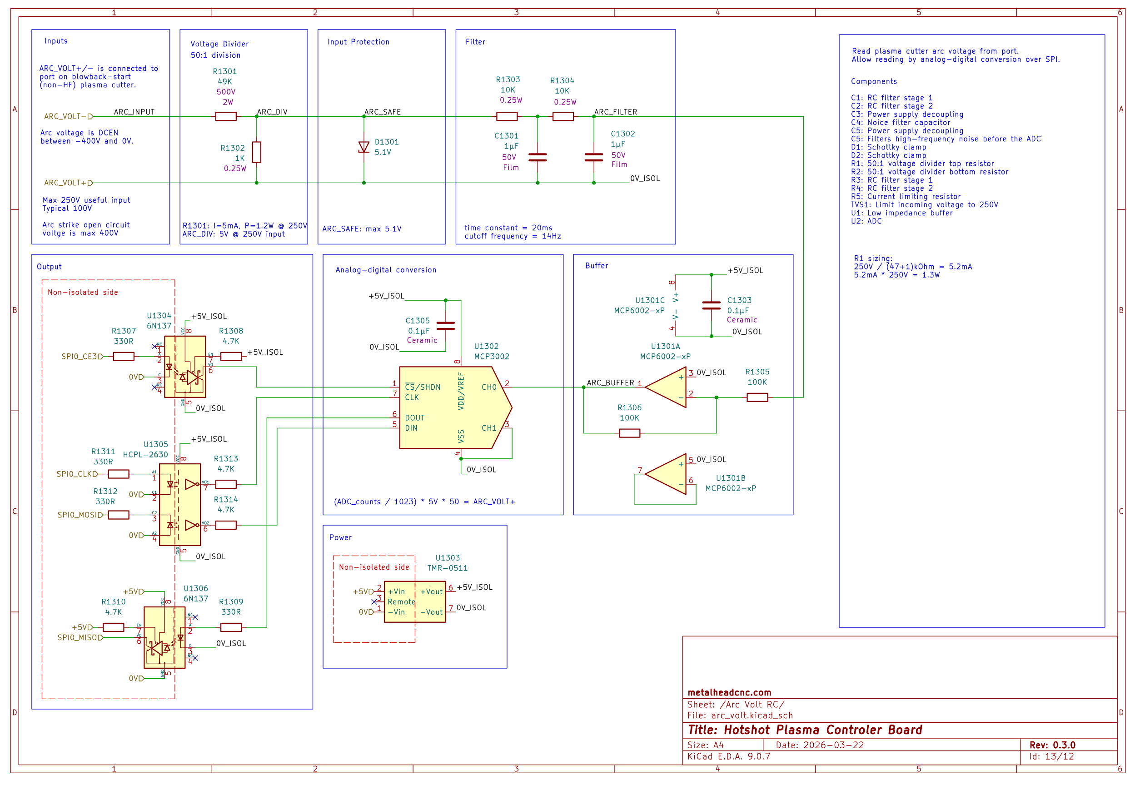Select the Voltage Divider heading text

click(x=219, y=44)
